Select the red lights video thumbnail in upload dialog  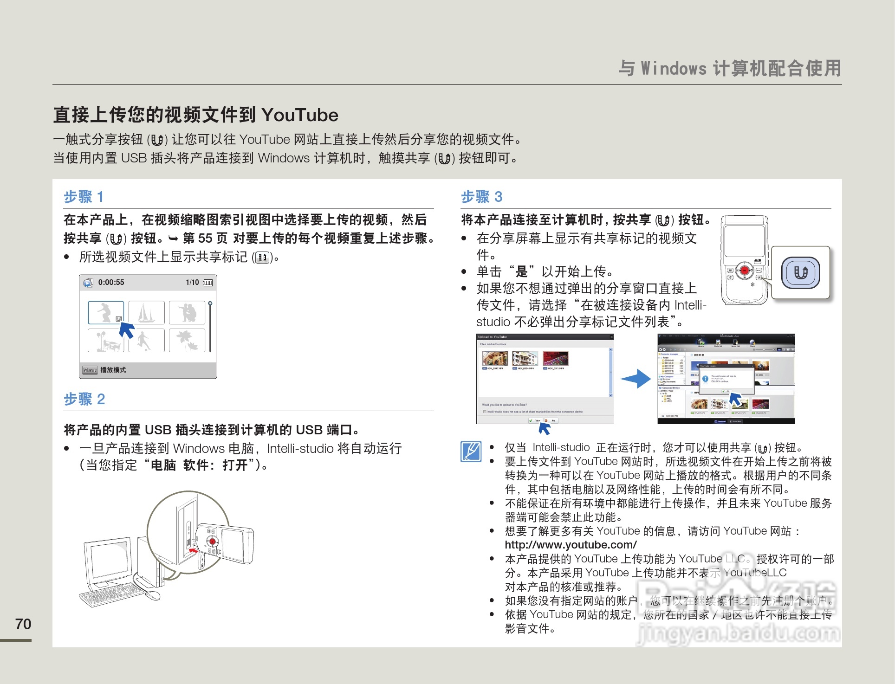pyautogui.click(x=556, y=358)
